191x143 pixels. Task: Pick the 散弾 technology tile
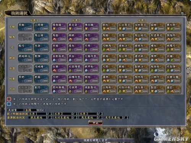(x=41, y=58)
